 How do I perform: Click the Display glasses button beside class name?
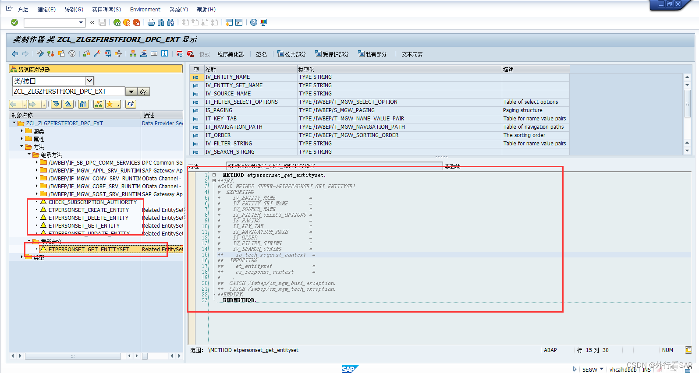[144, 91]
